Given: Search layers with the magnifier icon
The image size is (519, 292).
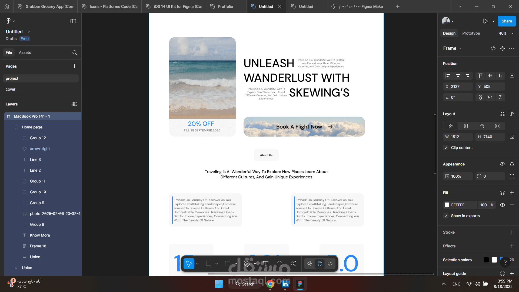Looking at the screenshot, I should tap(75, 52).
